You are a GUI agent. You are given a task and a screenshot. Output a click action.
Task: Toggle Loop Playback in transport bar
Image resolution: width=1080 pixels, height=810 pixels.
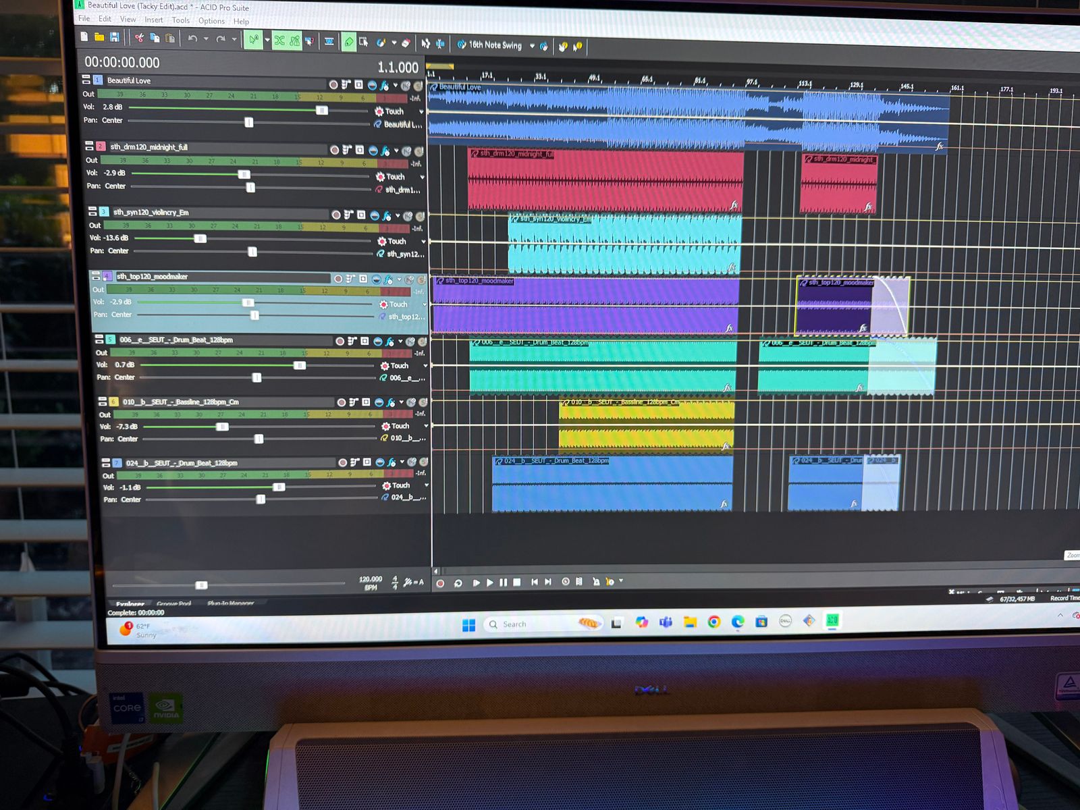click(x=458, y=583)
